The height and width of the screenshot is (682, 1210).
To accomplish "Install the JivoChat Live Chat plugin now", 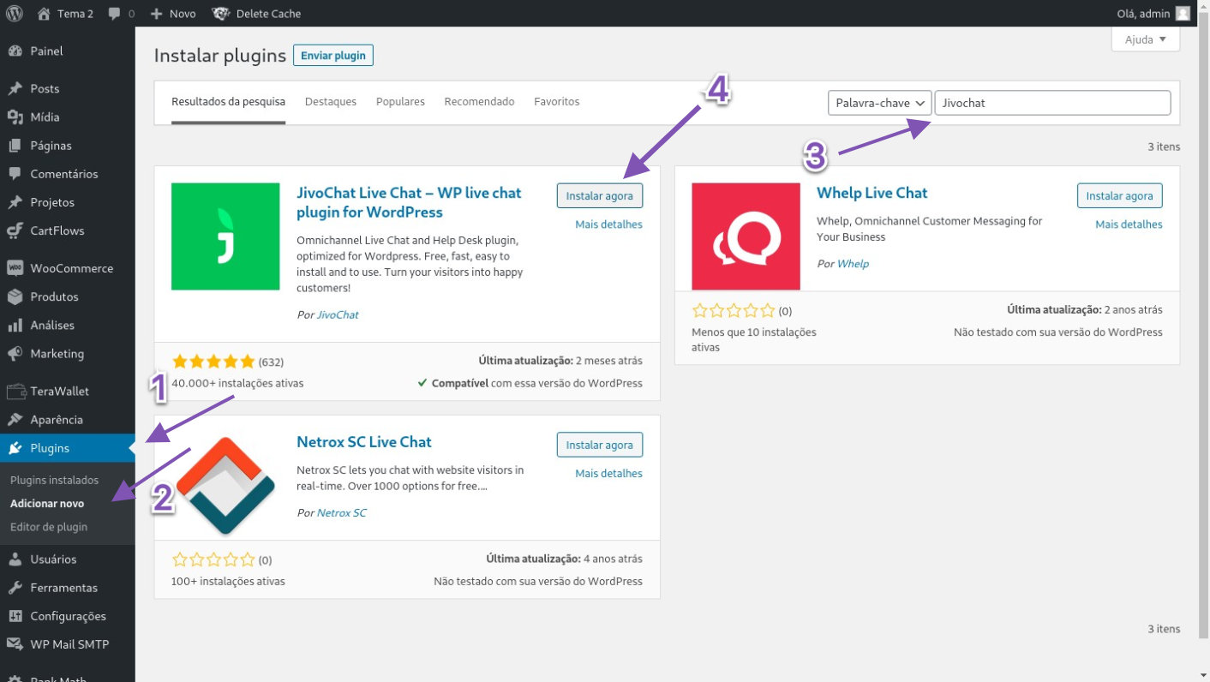I will (600, 195).
